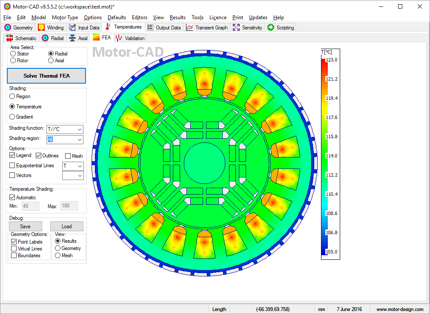
Task: Open the Equipotential Lines variable dropdown
Action: point(73,166)
